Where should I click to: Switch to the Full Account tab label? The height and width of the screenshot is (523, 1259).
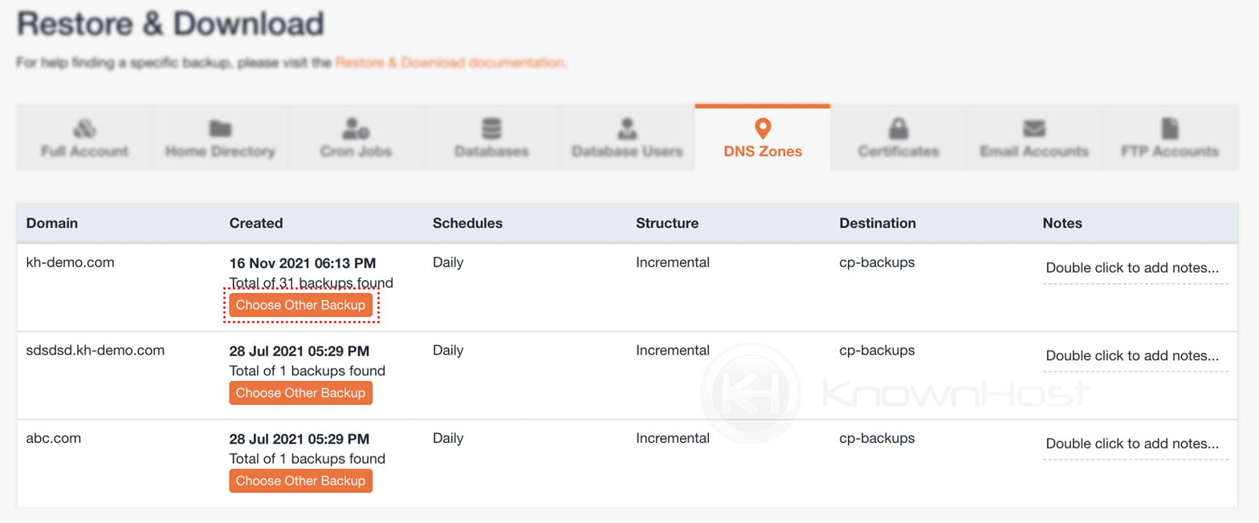pos(84,151)
